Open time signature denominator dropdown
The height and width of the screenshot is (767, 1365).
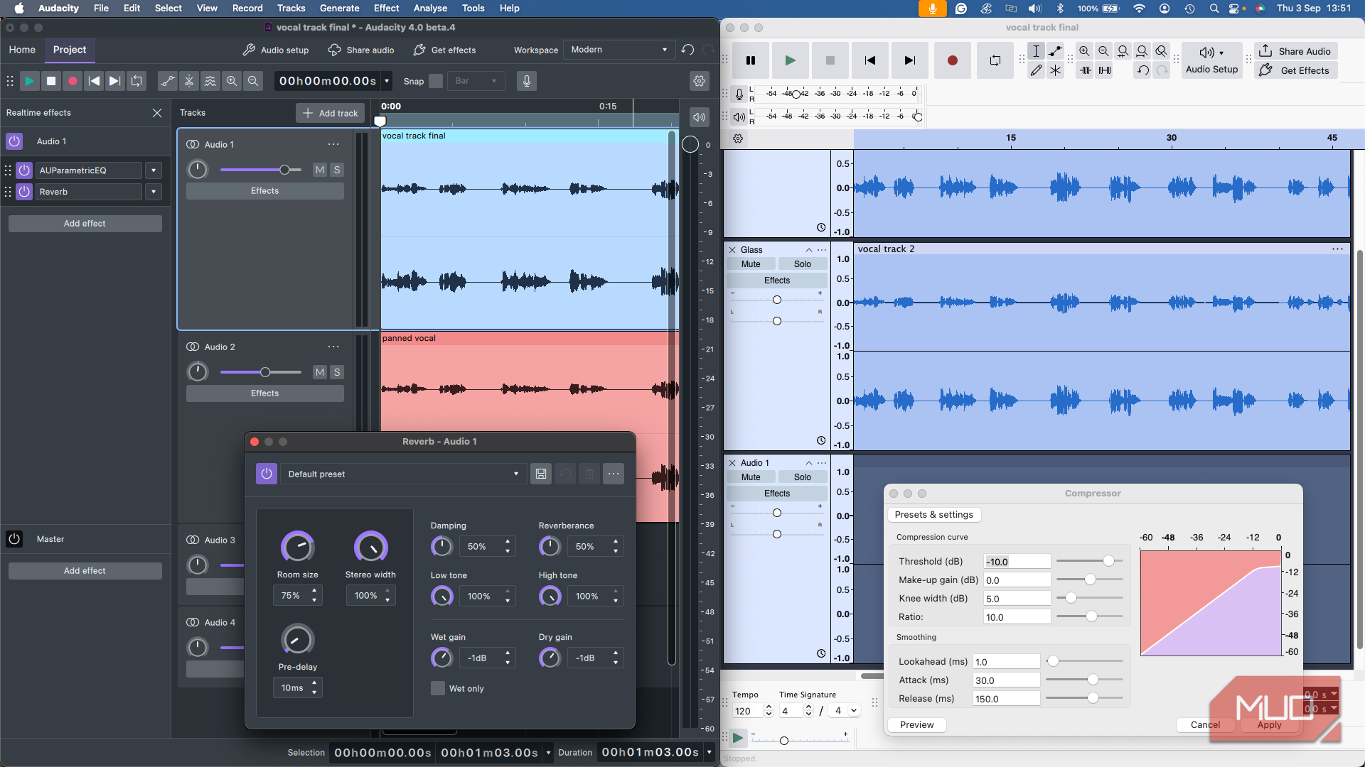[x=845, y=711]
